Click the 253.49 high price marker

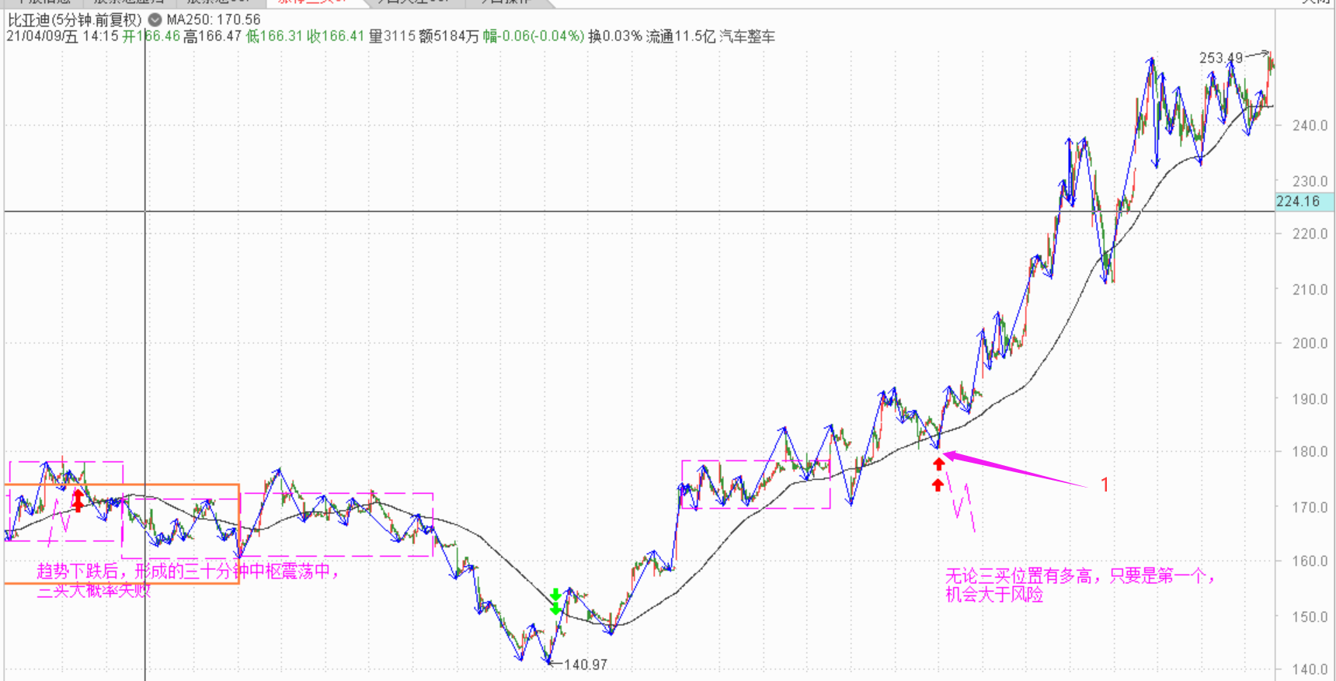pos(1220,58)
